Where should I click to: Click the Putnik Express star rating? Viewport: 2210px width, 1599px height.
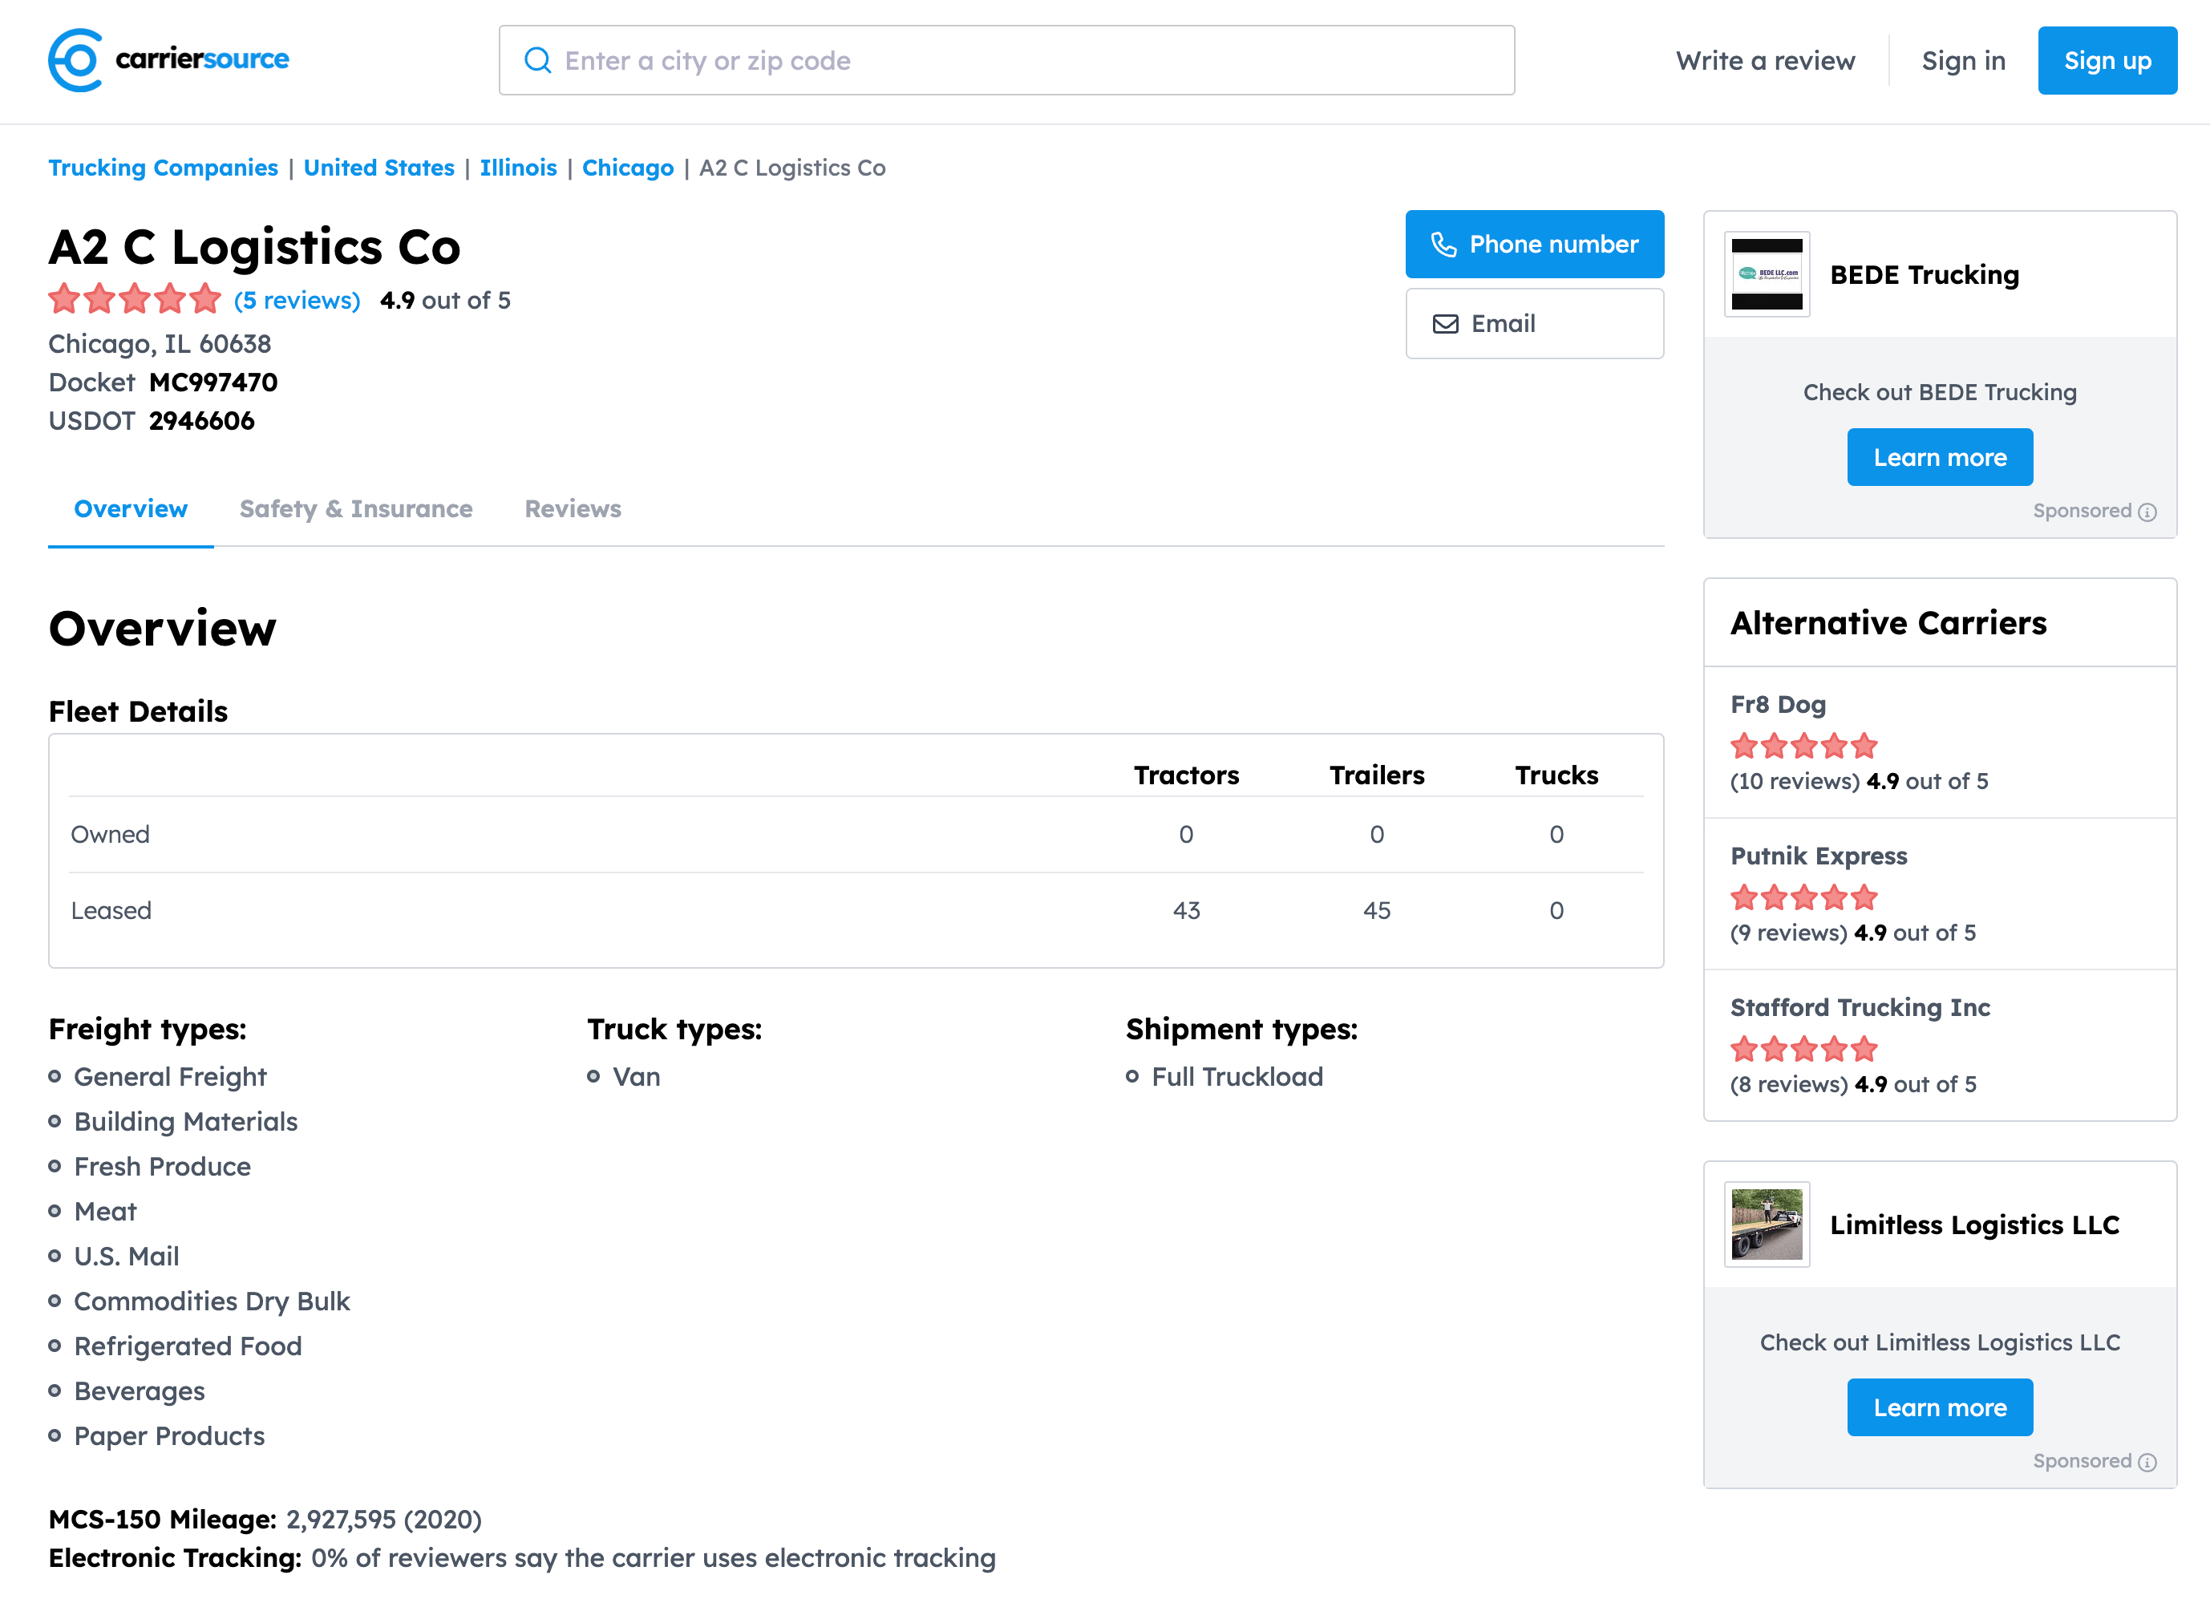pos(1803,897)
